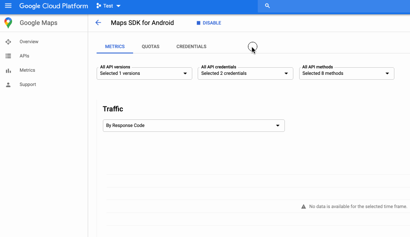Click the blue stop square before DISABLE
410x237 pixels.
pyautogui.click(x=199, y=23)
